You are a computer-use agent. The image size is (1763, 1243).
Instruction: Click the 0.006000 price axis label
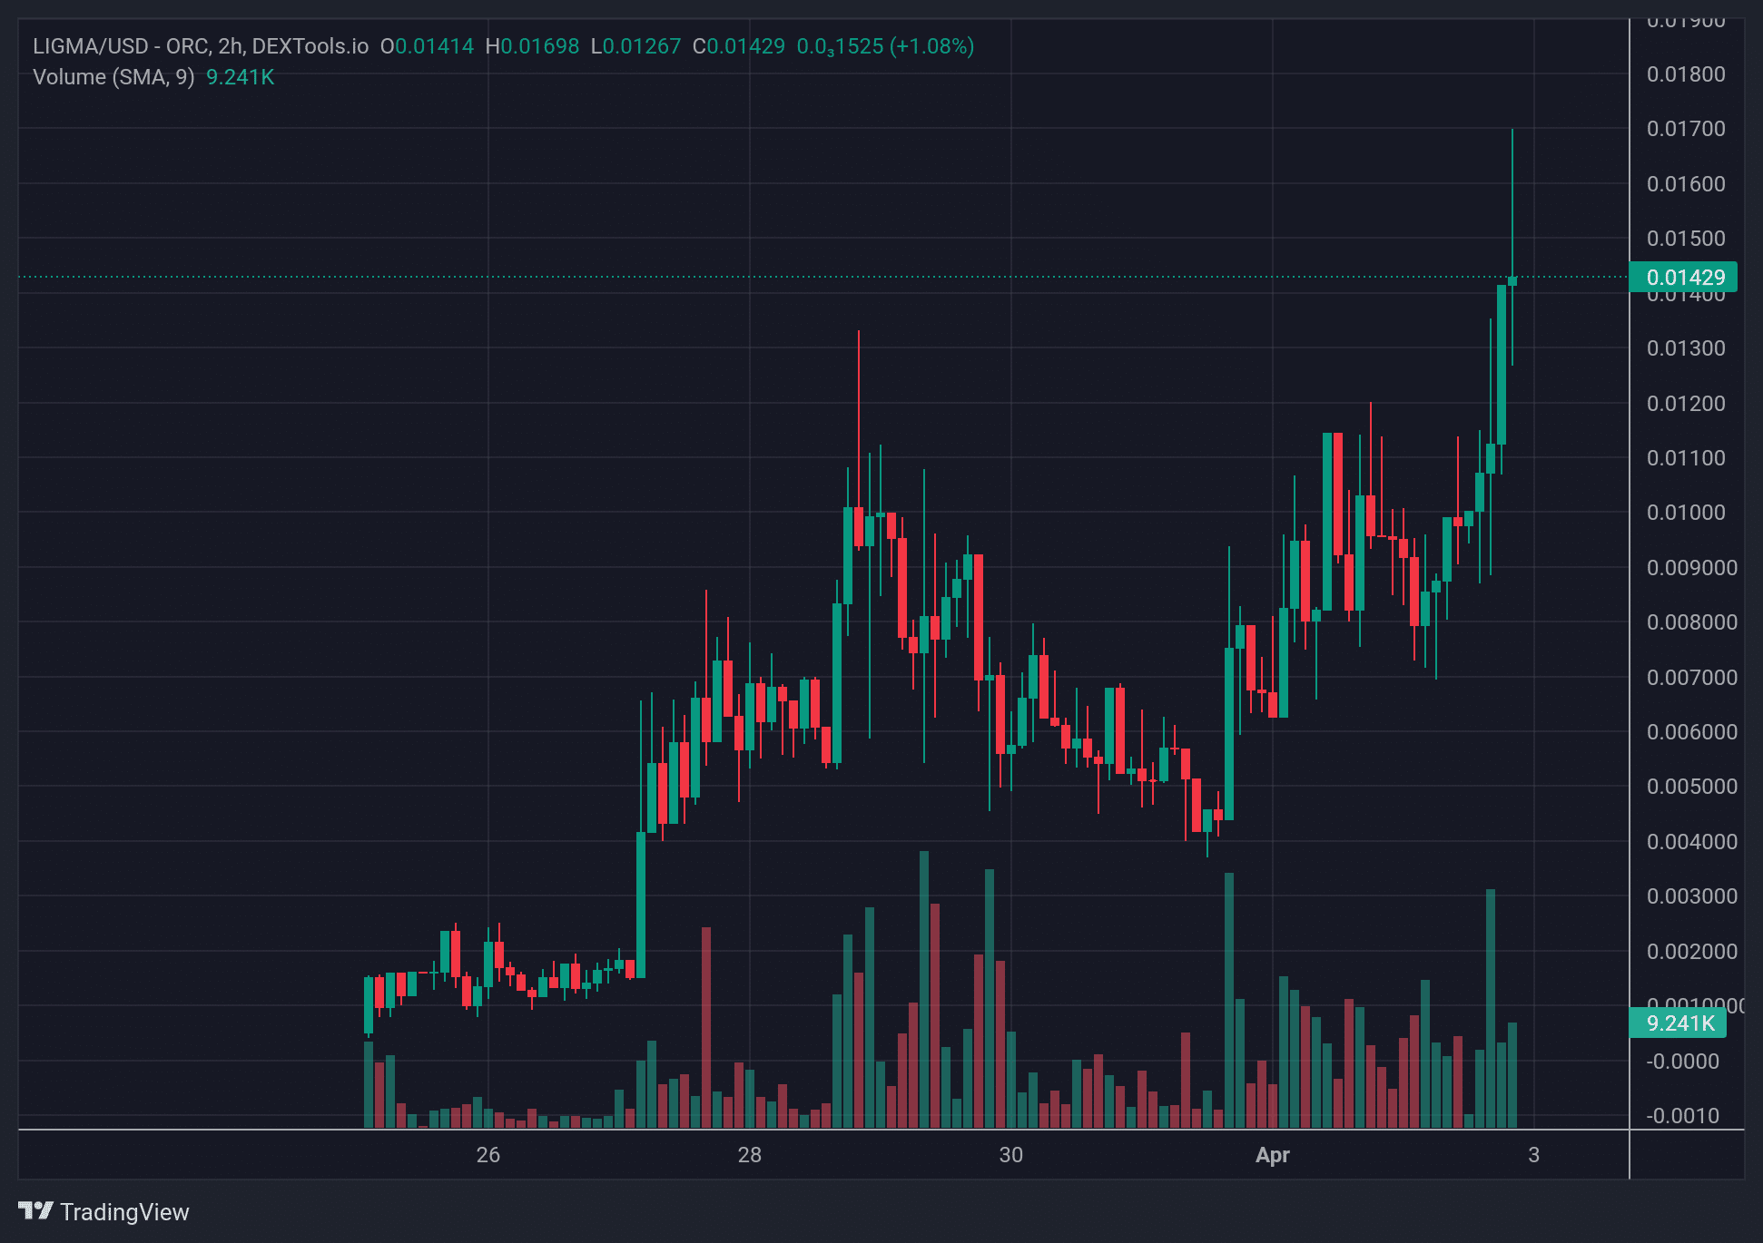coord(1692,732)
